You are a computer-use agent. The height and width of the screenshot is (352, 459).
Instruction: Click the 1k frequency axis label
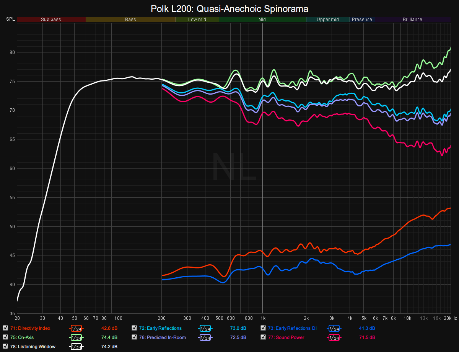tap(263, 318)
